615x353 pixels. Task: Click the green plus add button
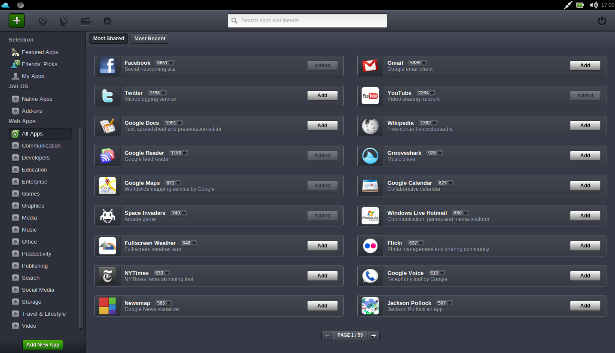pyautogui.click(x=17, y=21)
